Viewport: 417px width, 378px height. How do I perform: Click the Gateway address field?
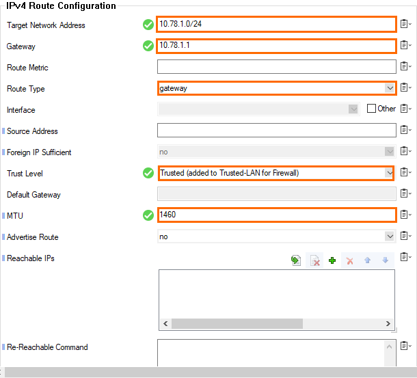click(276, 46)
